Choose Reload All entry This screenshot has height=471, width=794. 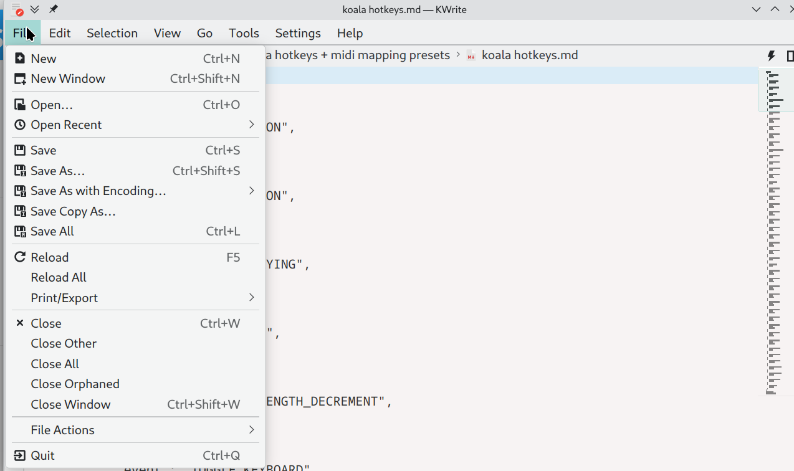[135, 277]
